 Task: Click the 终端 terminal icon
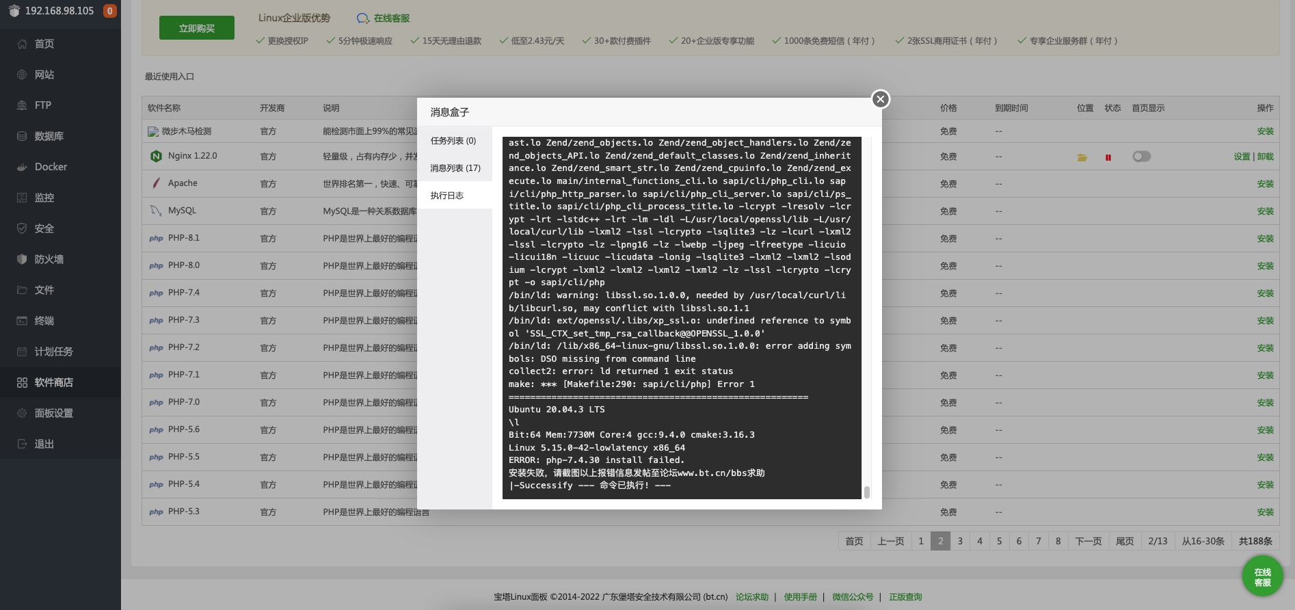22,321
